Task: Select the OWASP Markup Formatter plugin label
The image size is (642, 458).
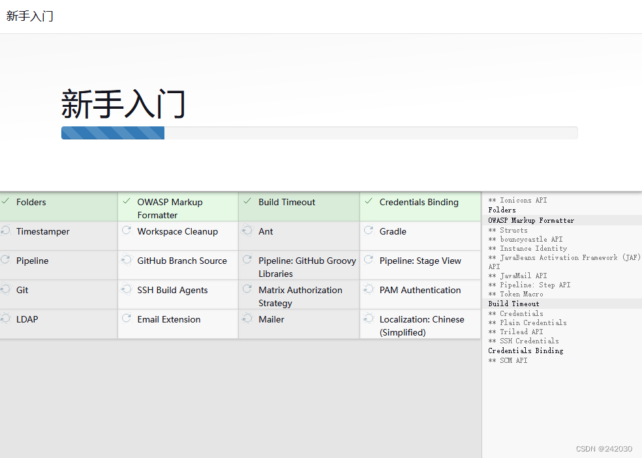Action: click(170, 208)
